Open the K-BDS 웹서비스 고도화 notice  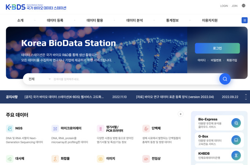click(64, 97)
